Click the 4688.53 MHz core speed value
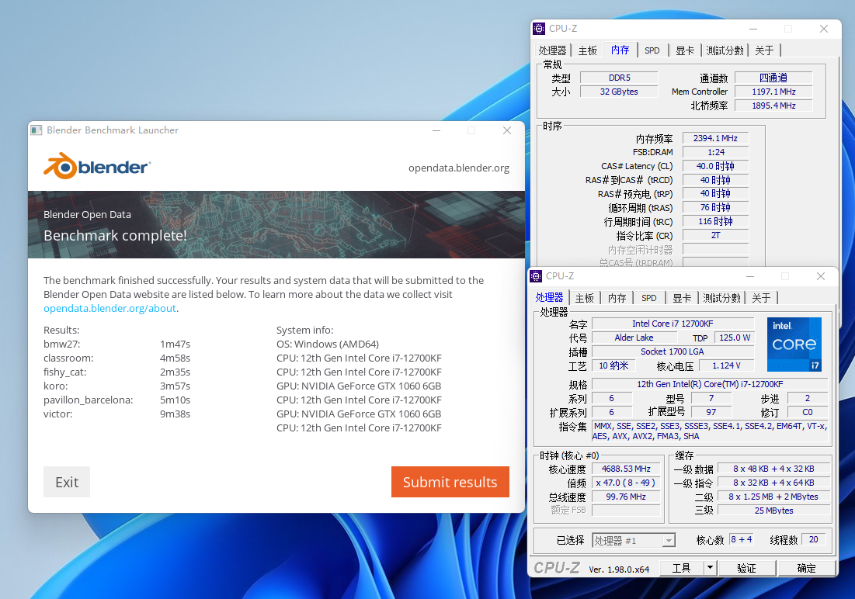This screenshot has height=599, width=855. point(626,469)
